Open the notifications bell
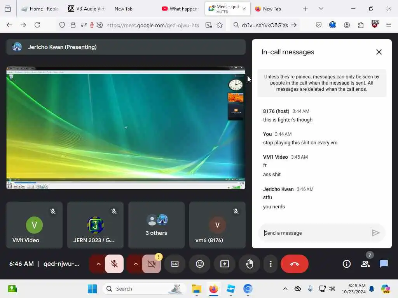This screenshot has width=398, height=298. (372, 289)
